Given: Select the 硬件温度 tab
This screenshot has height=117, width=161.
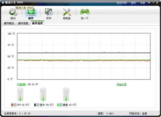Looking at the screenshot, I should [x=37, y=23].
